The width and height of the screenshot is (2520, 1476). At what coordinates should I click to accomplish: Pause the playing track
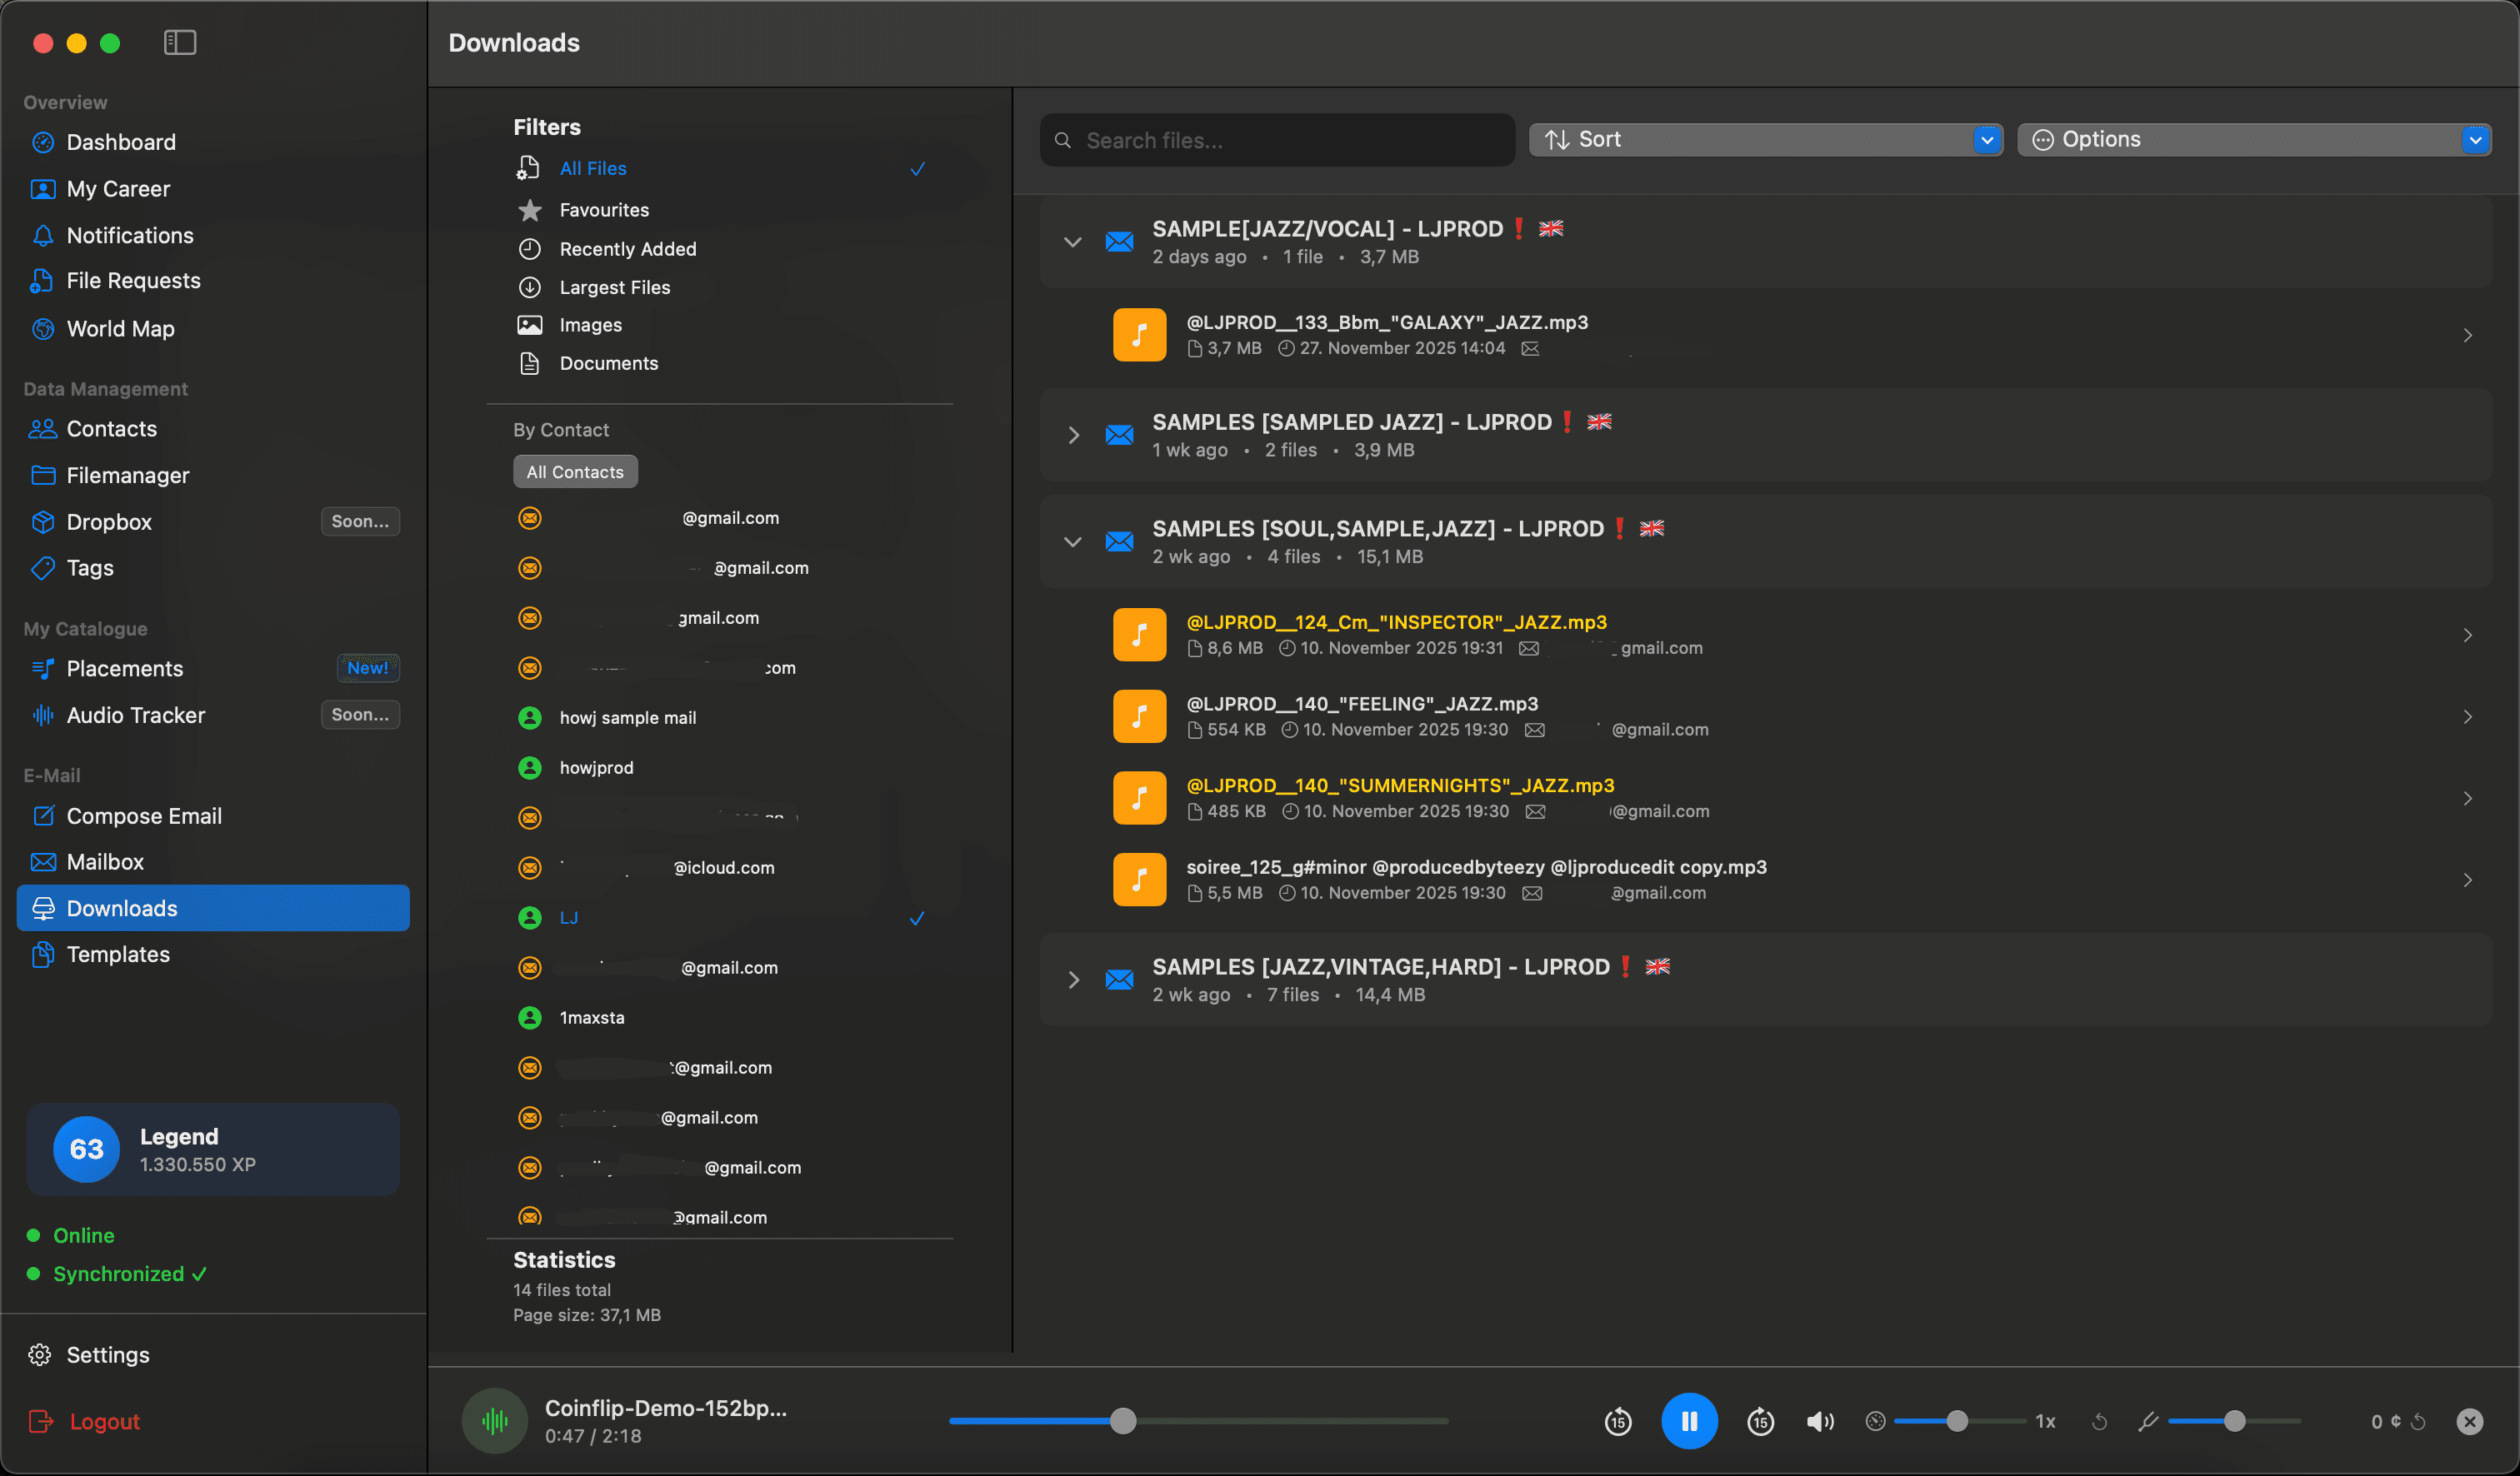click(1690, 1420)
